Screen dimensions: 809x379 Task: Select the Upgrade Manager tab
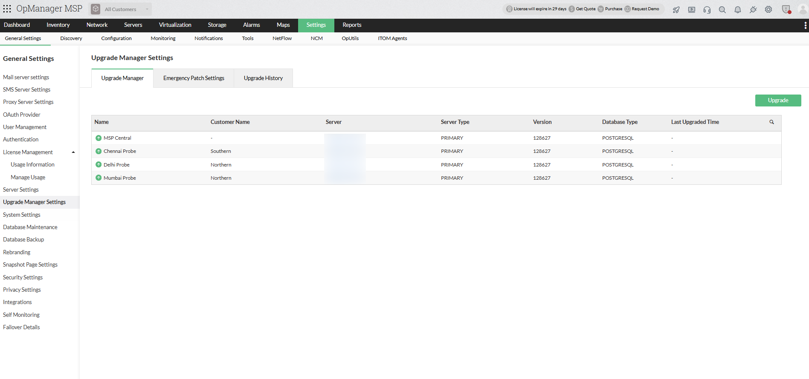[x=122, y=78]
